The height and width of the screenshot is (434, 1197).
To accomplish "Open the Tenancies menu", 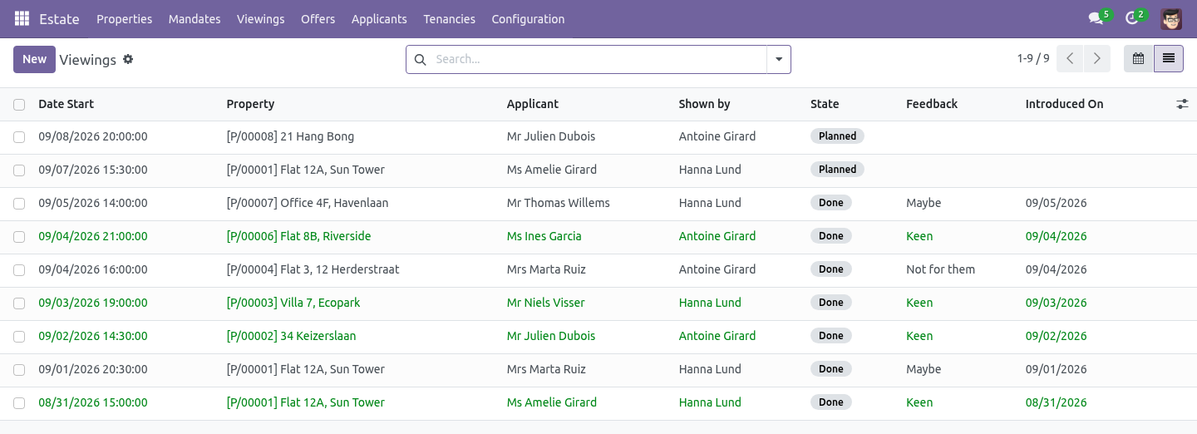I will pos(449,18).
